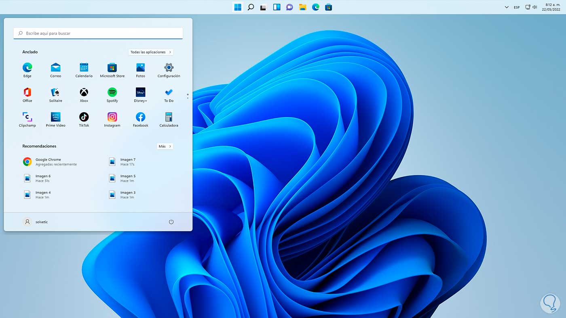The image size is (566, 318).
Task: Open Task View on the taskbar
Action: pyautogui.click(x=264, y=7)
